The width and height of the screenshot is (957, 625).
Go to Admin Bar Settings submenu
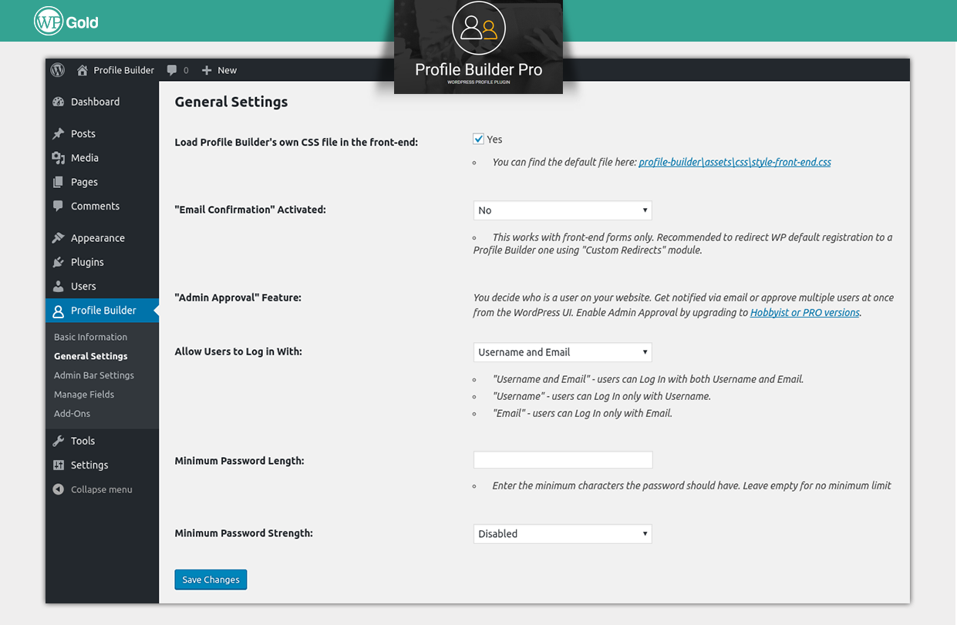point(94,375)
